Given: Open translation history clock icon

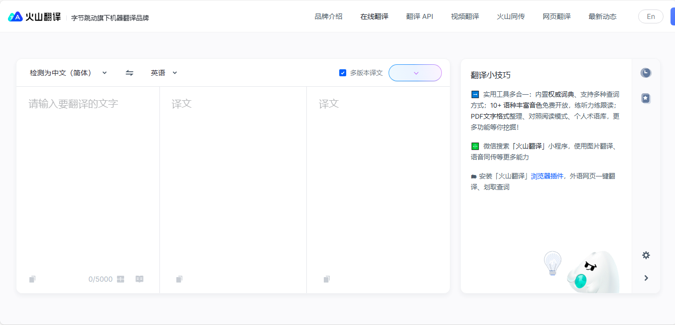Looking at the screenshot, I should tap(646, 73).
